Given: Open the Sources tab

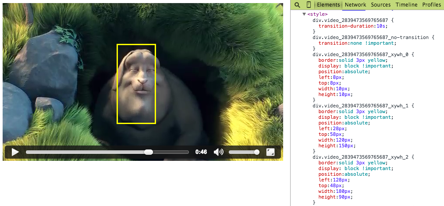Looking at the screenshot, I should tap(380, 4).
